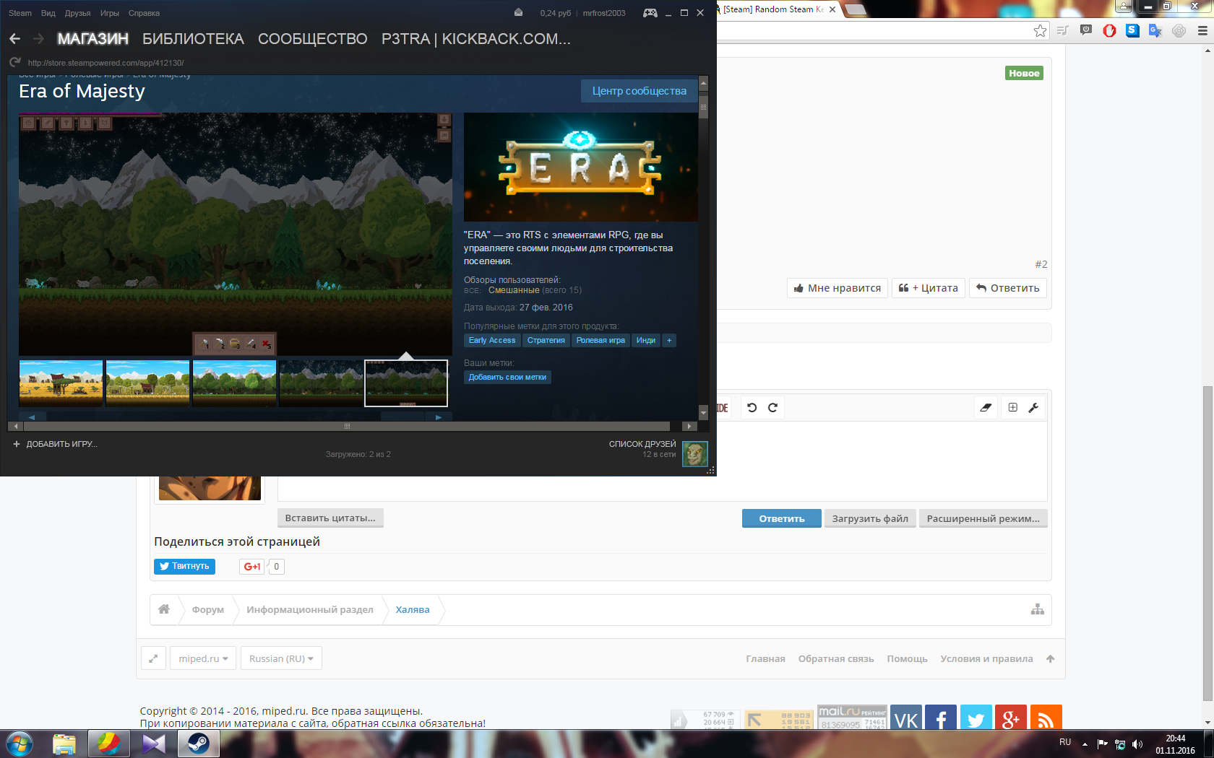
Task: Open the VK social icon
Action: [906, 718]
